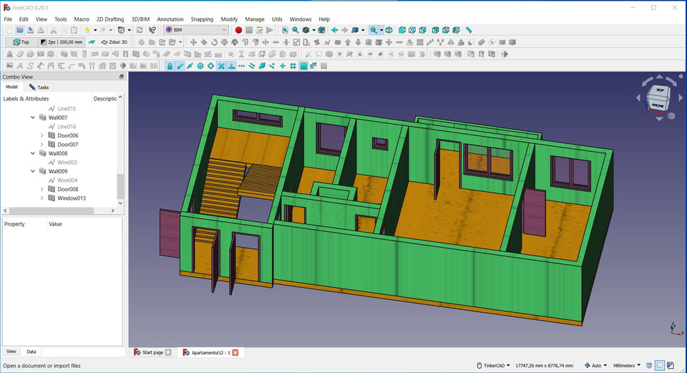This screenshot has height=373, width=687.
Task: Open the File menu
Action: 8,19
